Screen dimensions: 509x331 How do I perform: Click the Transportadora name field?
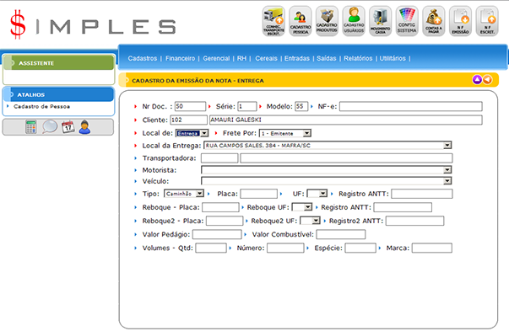[x=346, y=158]
